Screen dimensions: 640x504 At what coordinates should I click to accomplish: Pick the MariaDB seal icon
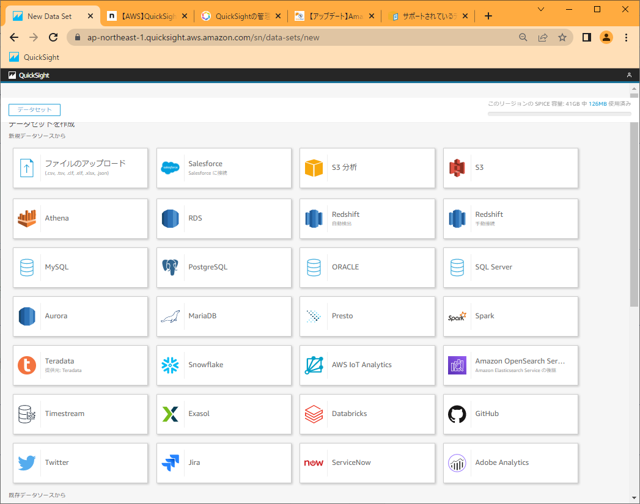pos(170,316)
